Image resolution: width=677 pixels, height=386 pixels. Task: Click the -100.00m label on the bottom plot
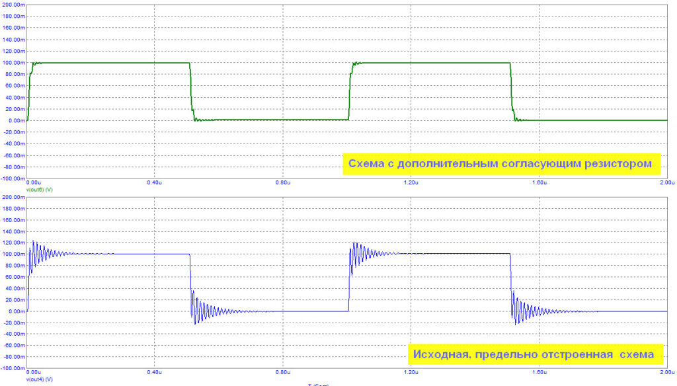[13, 369]
